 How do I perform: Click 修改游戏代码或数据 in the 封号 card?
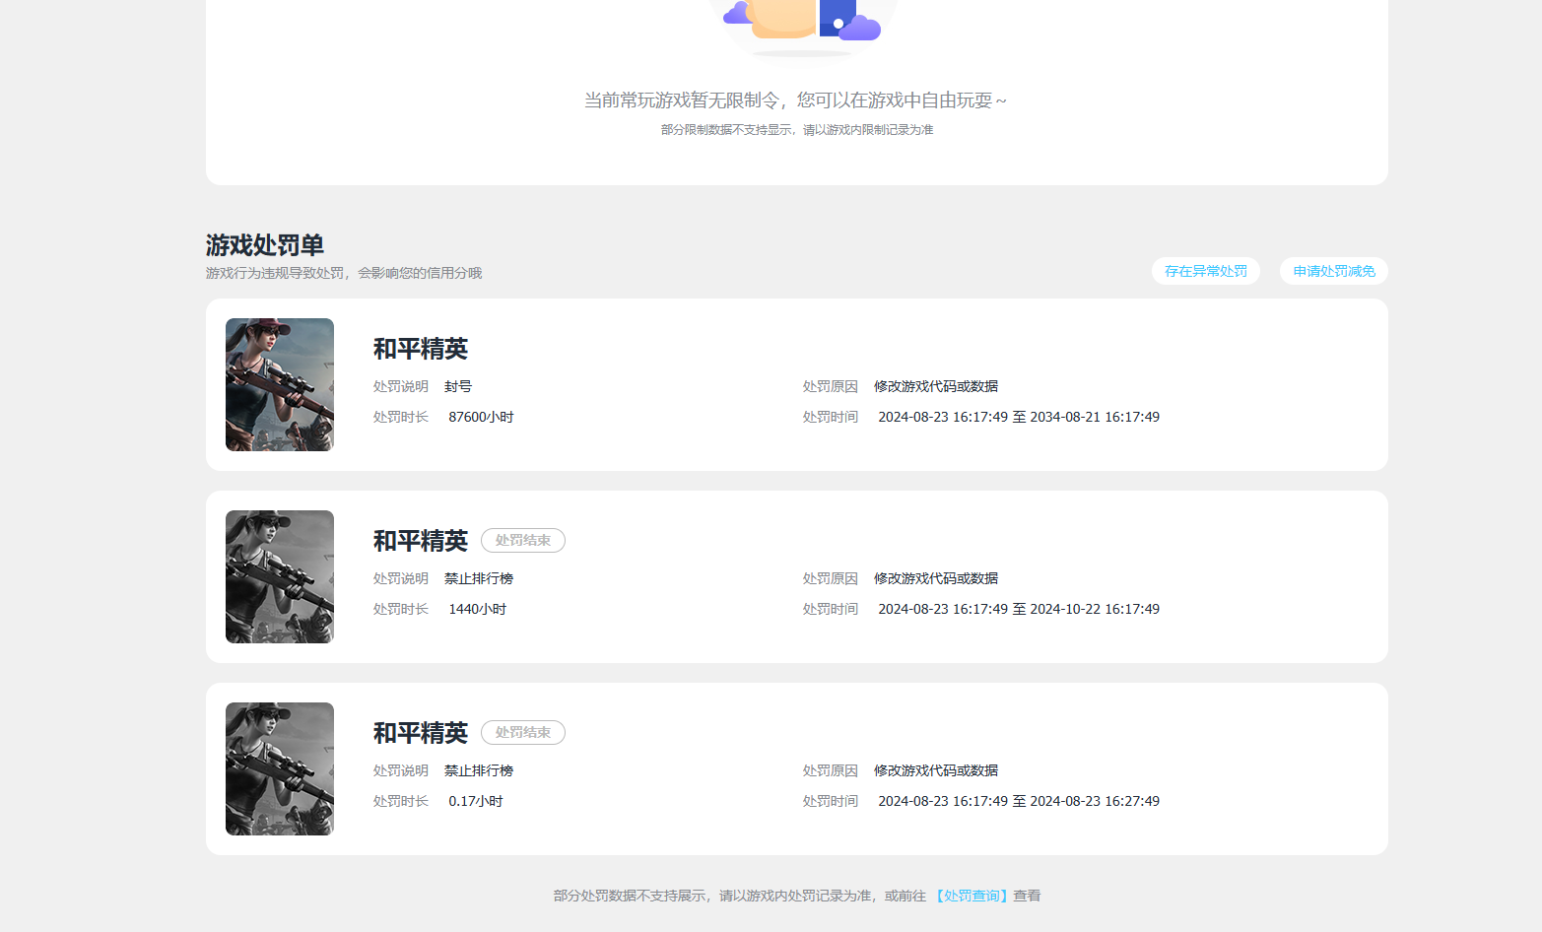(936, 386)
